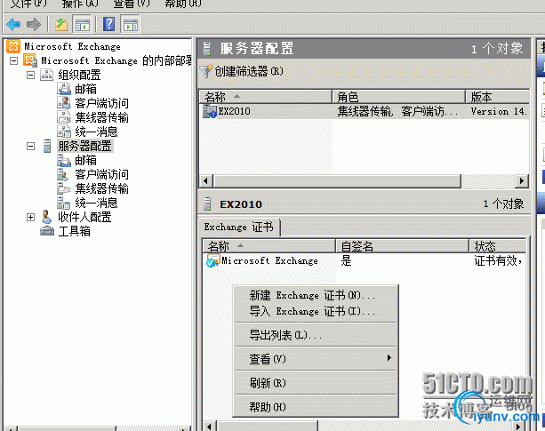
Task: Select 刷新(R) in context menu
Action: (x=316, y=383)
